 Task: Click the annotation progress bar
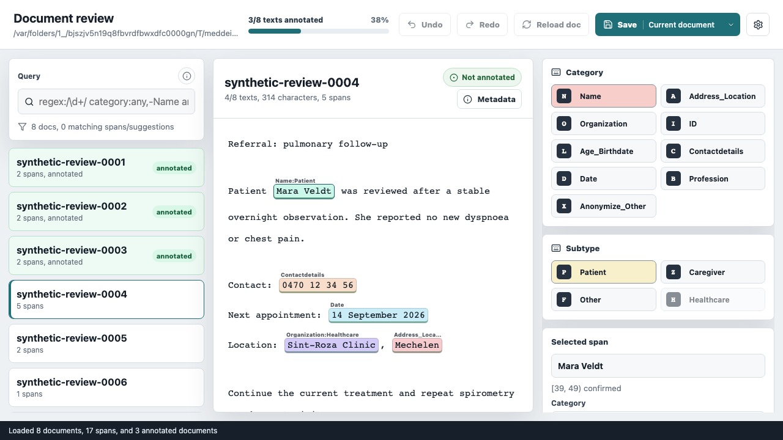pyautogui.click(x=318, y=31)
